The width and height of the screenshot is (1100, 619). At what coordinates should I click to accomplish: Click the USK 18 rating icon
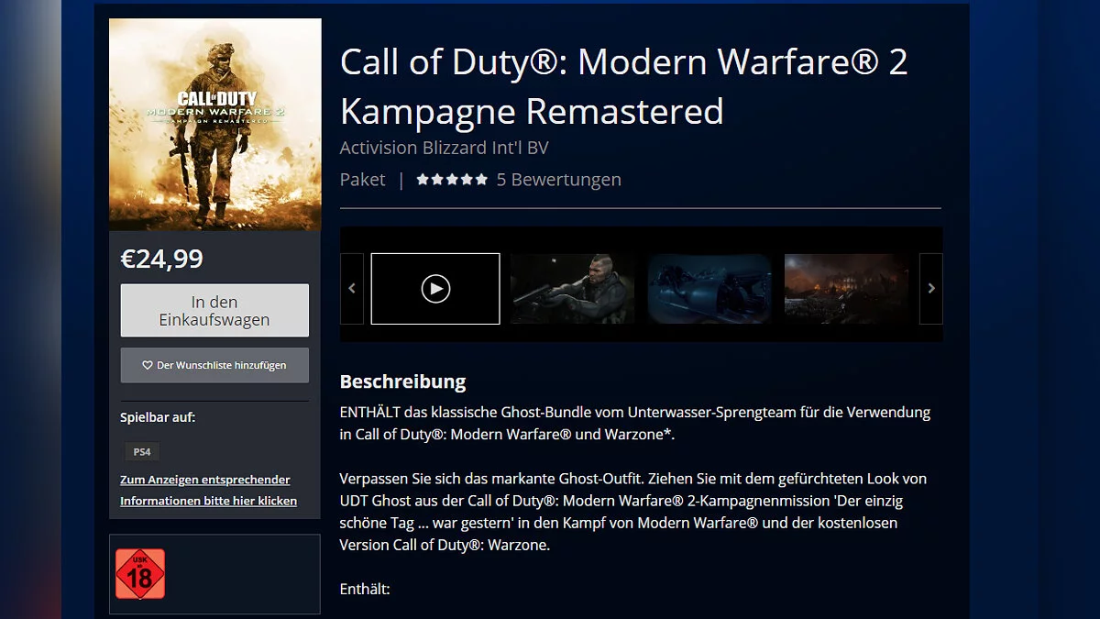(x=140, y=574)
